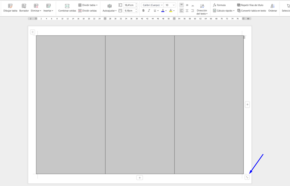This screenshot has height=186, width=290.
Task: Insert a formula with Fórmula
Action: [219, 5]
